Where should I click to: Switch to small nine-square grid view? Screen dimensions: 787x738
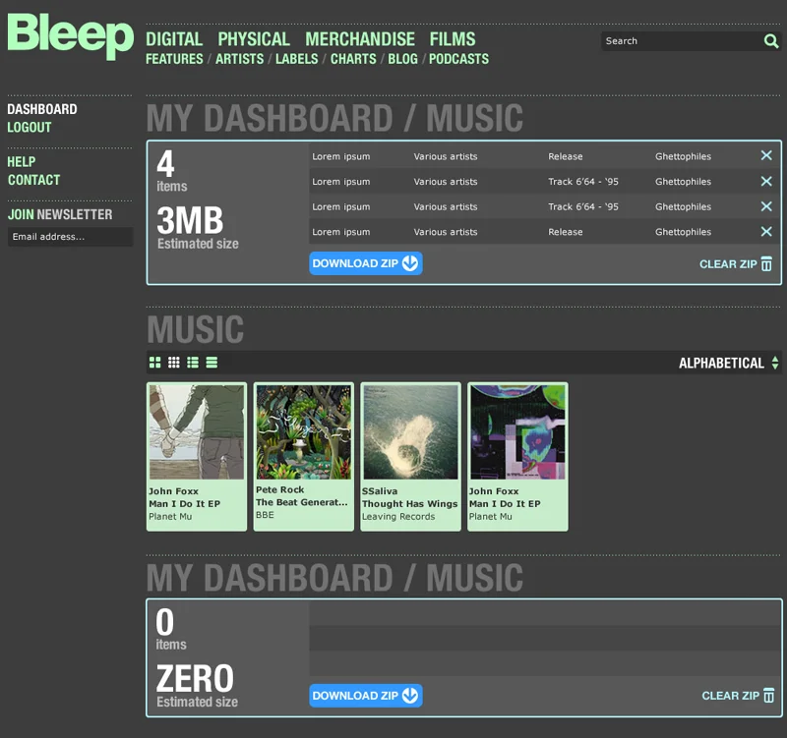[174, 363]
